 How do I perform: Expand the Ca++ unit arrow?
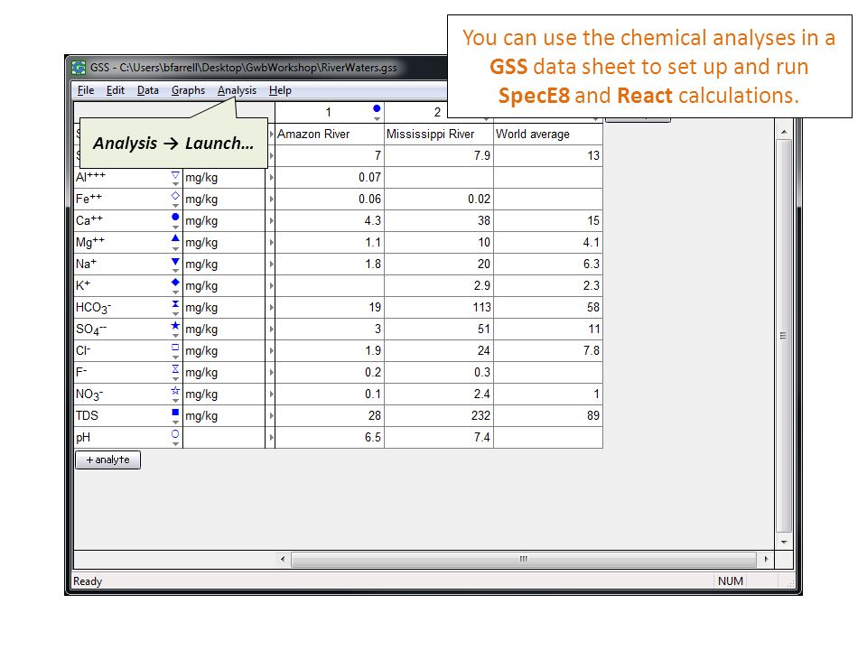271,220
